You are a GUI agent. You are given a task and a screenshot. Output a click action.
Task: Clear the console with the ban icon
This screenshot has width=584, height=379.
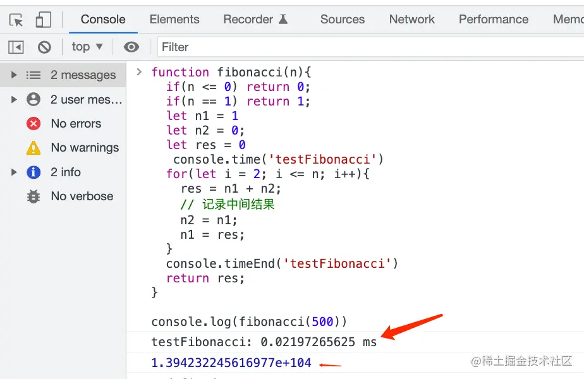point(44,47)
